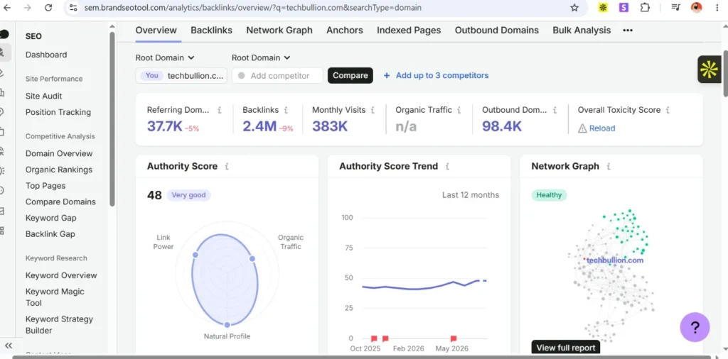Click the Natural Profile point on radar chart
The image size is (728, 359).
pyautogui.click(x=227, y=325)
